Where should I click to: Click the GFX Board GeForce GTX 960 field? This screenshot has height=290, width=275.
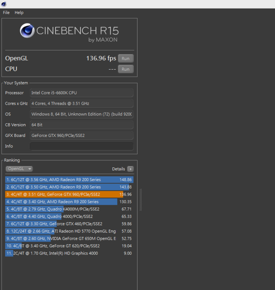pyautogui.click(x=81, y=136)
